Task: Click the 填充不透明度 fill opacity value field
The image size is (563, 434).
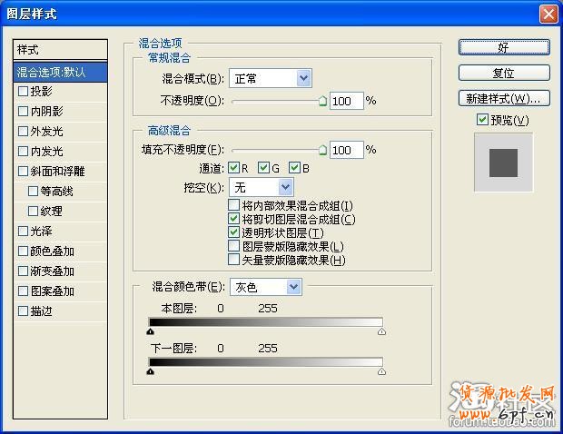Action: click(345, 150)
